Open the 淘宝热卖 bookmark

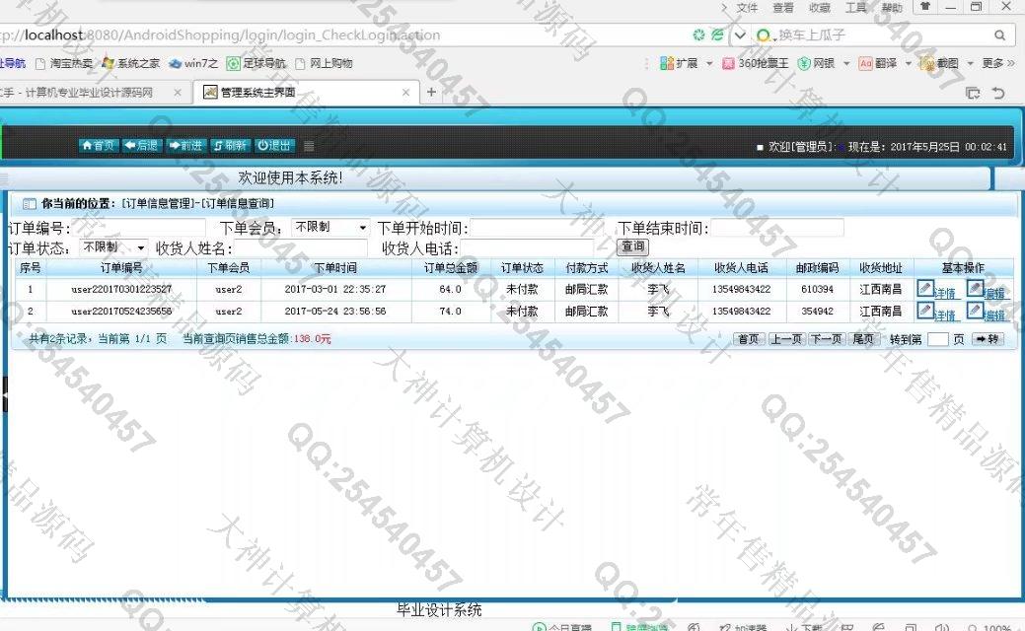[x=64, y=63]
